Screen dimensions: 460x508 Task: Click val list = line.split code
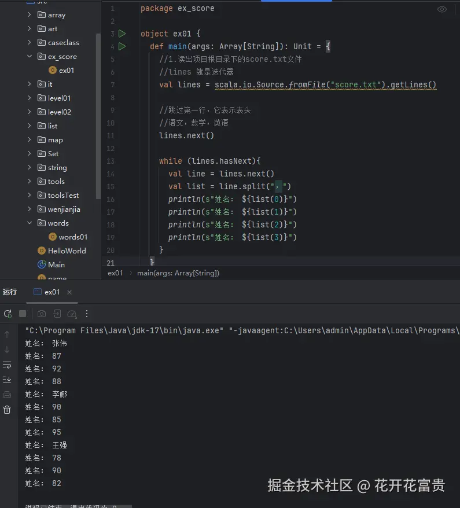(x=229, y=187)
